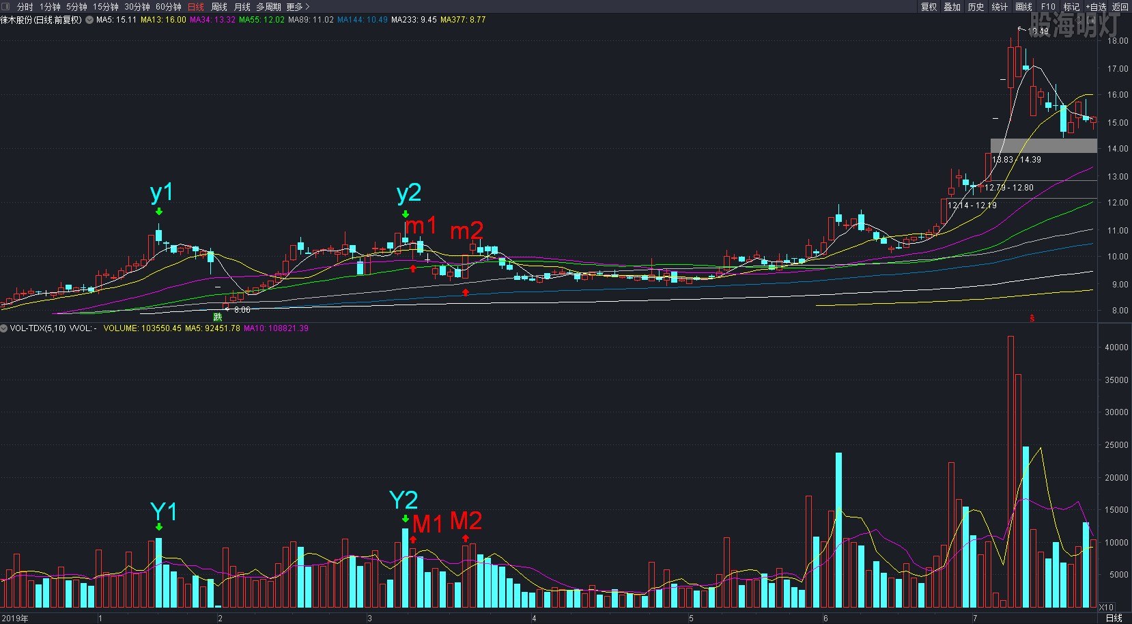Open the 复权 adjustment menu

(x=929, y=7)
